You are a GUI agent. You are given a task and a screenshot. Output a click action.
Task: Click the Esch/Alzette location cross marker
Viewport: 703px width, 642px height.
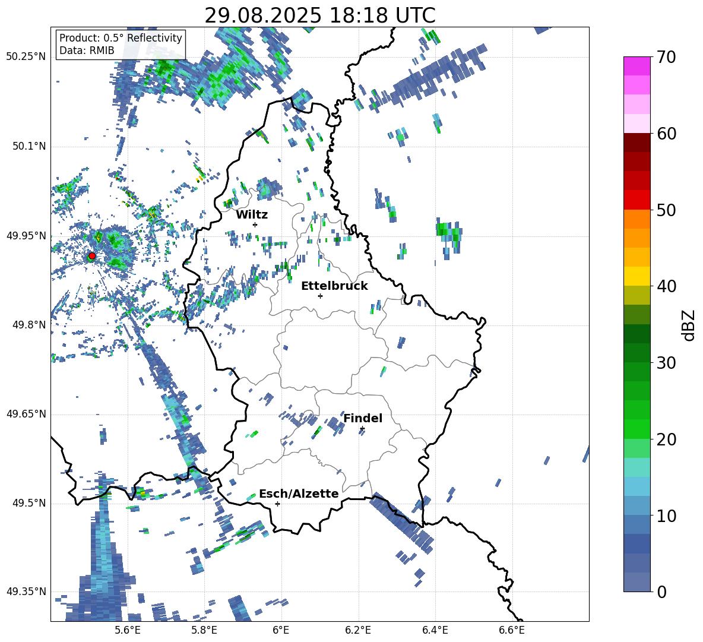277,504
